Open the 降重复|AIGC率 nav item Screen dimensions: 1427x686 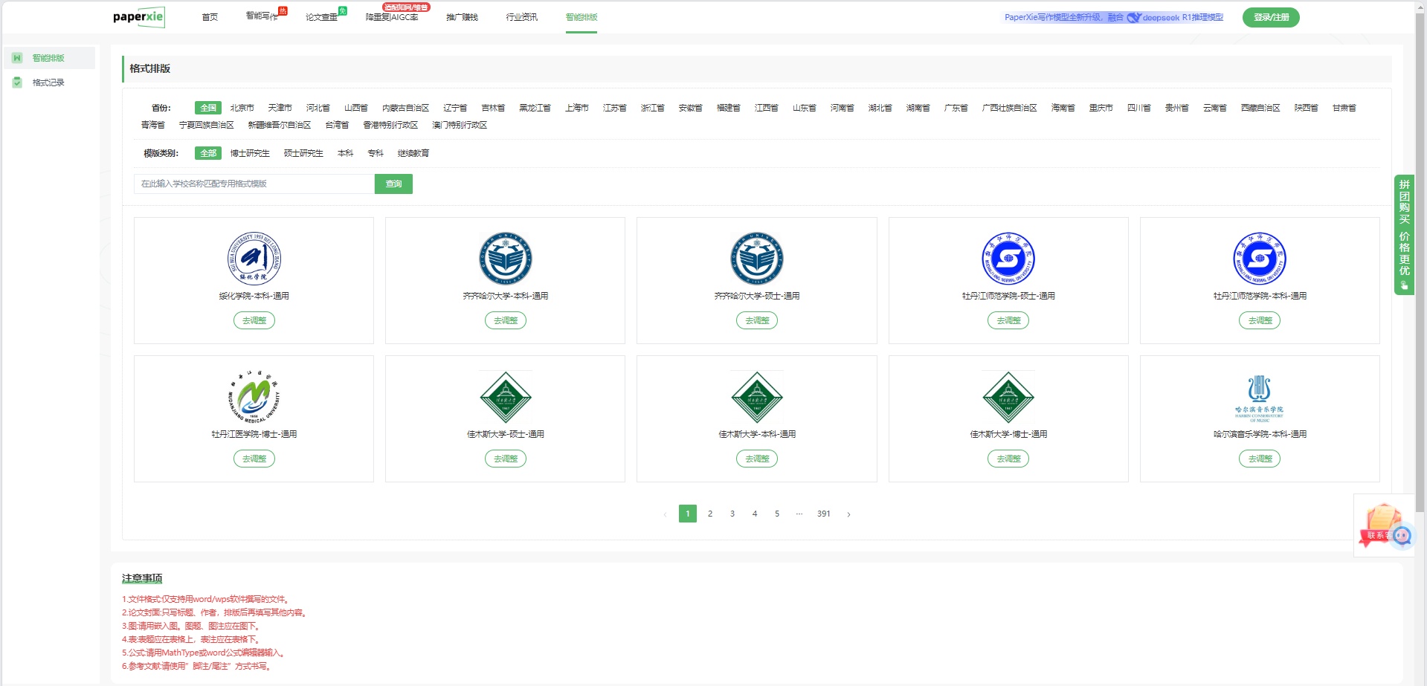point(392,17)
